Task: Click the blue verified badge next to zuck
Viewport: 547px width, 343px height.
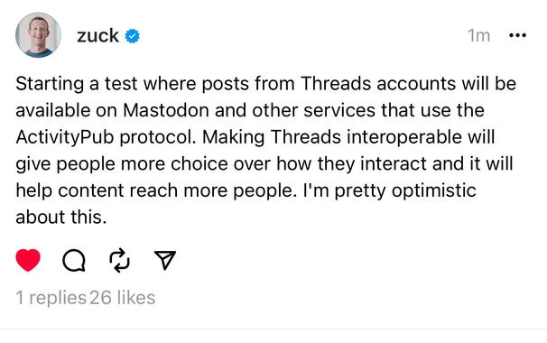Action: point(132,36)
